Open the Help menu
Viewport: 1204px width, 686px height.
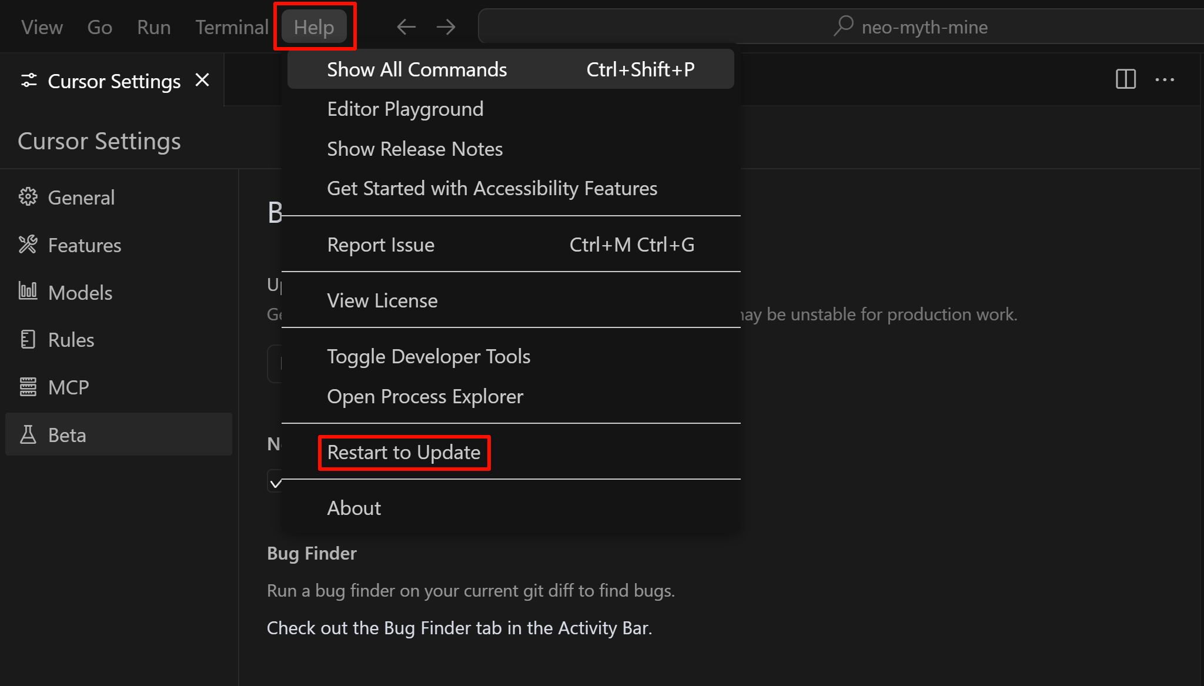(x=314, y=26)
